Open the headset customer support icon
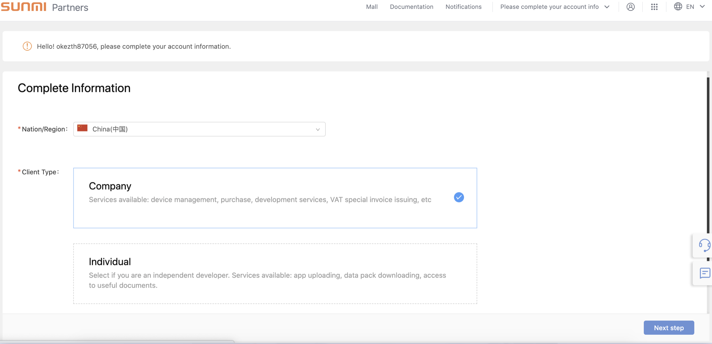This screenshot has height=344, width=712. [704, 245]
